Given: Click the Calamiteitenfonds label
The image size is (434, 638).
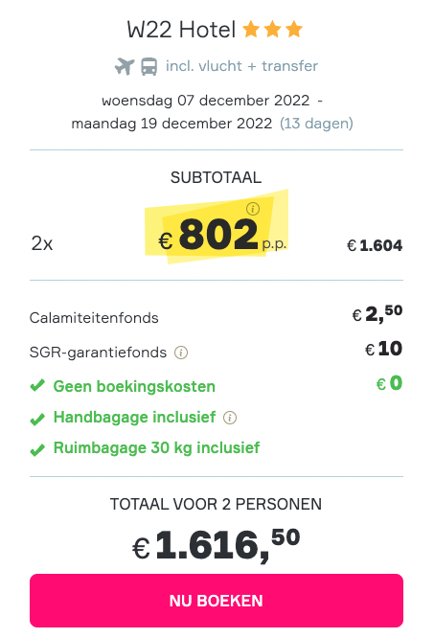Looking at the screenshot, I should (x=94, y=318).
